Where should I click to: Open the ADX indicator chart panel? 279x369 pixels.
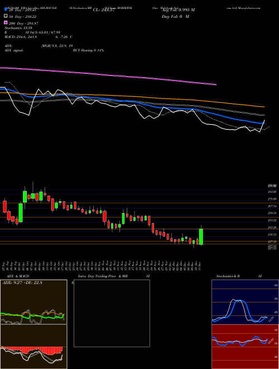point(33,302)
